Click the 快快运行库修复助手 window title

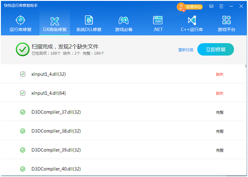pyautogui.click(x=21, y=6)
